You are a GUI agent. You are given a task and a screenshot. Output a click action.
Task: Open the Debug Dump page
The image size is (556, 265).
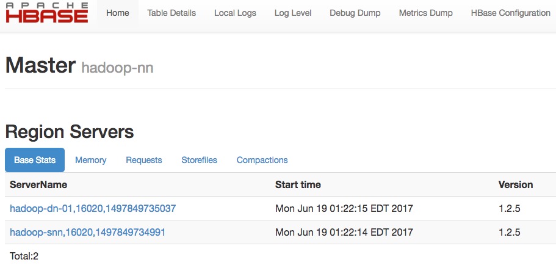tap(355, 13)
